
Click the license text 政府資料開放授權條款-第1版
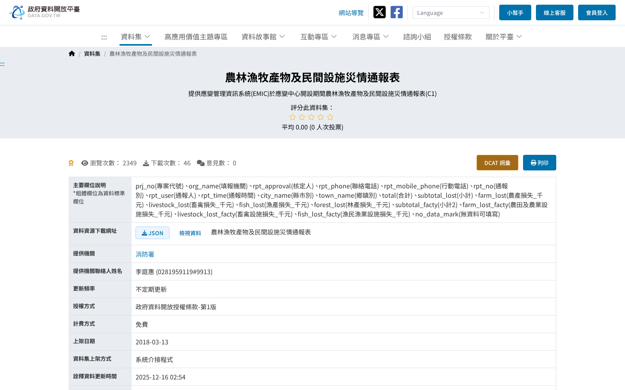176,307
